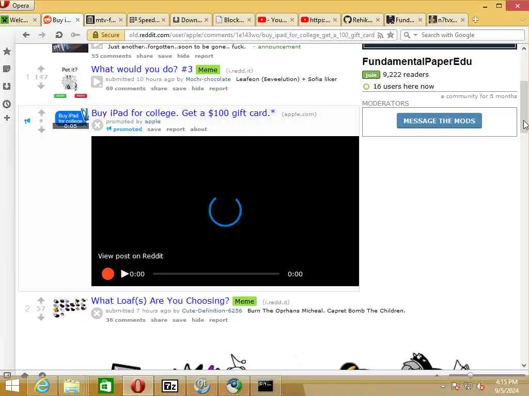The image size is (529, 396).
Task: Click the address bar URL field
Action: click(252, 35)
